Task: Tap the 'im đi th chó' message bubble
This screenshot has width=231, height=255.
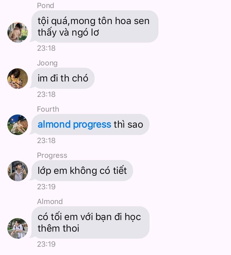Action: click(63, 78)
